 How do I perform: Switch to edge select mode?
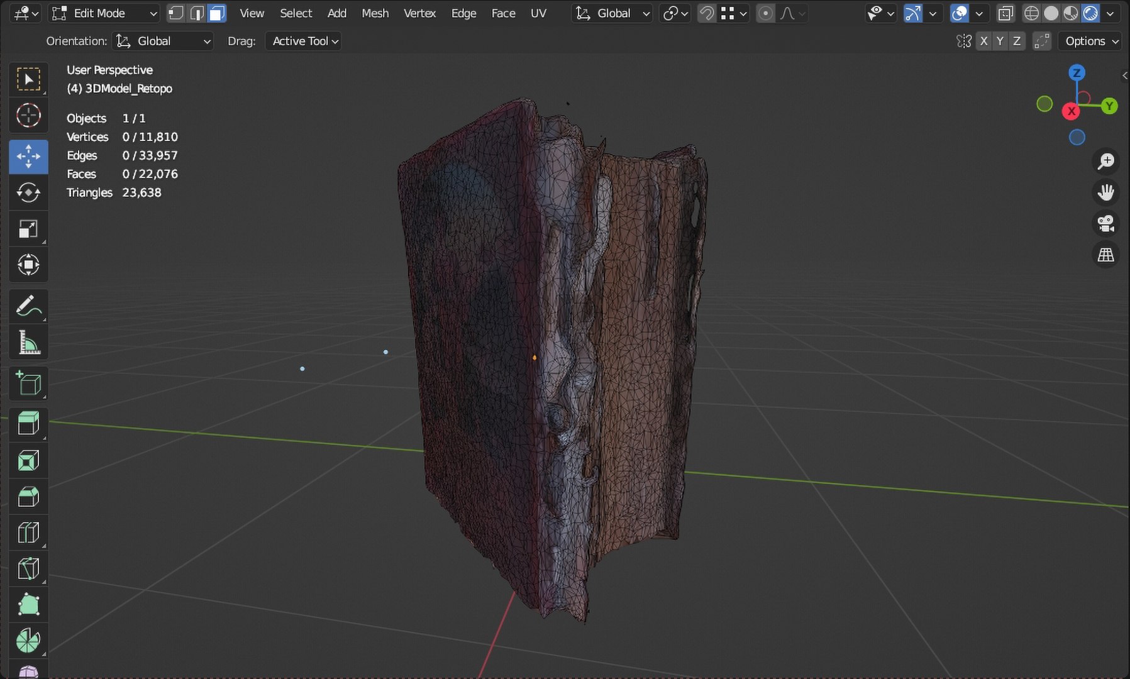pyautogui.click(x=196, y=13)
